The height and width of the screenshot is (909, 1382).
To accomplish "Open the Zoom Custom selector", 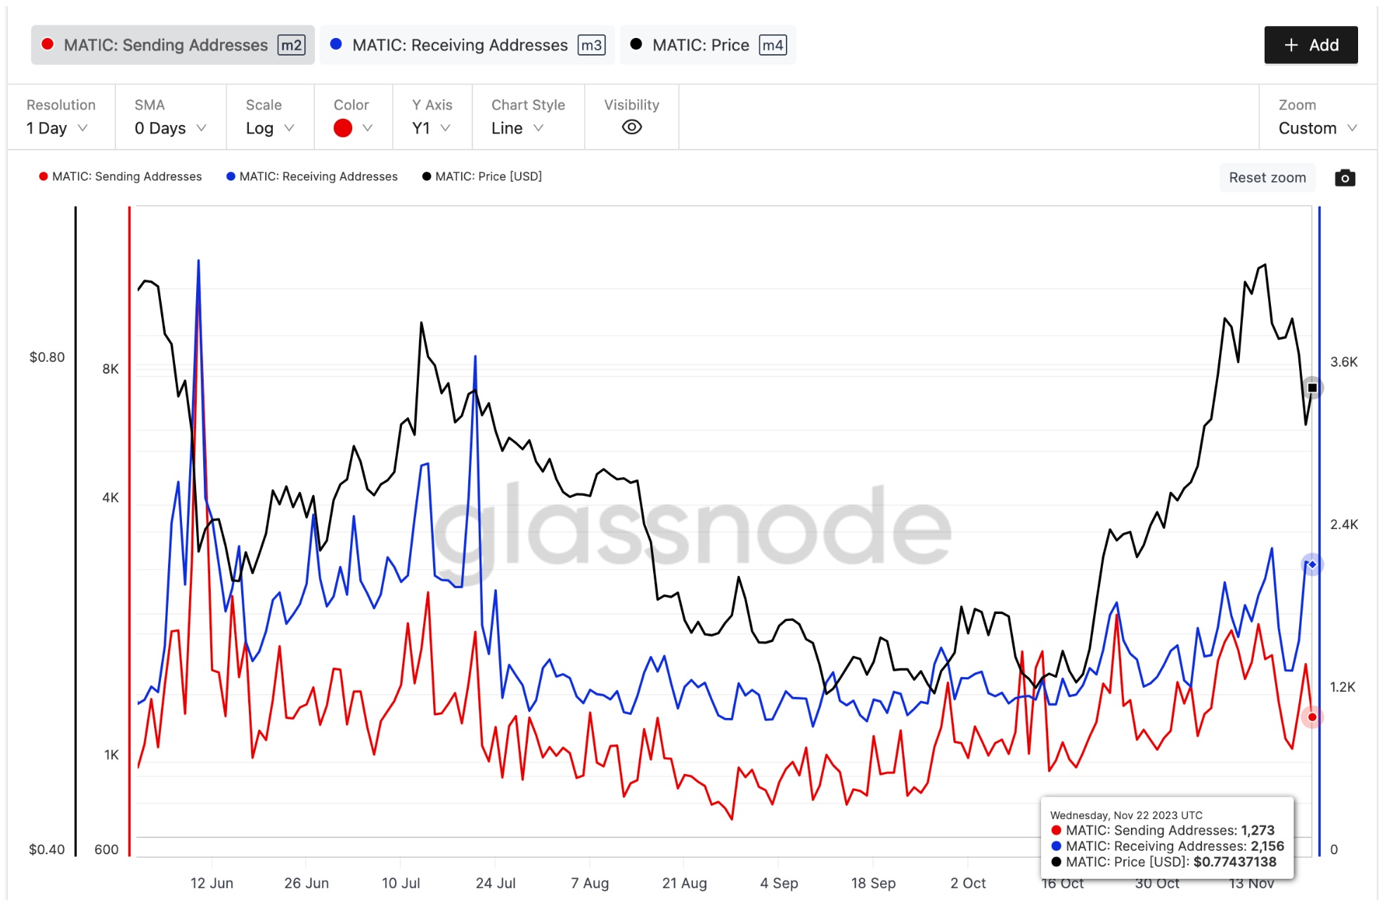I will pos(1317,128).
